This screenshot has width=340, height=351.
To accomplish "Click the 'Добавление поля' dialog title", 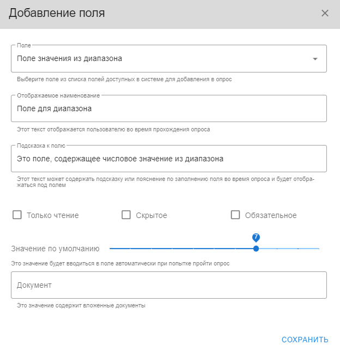I will [57, 13].
